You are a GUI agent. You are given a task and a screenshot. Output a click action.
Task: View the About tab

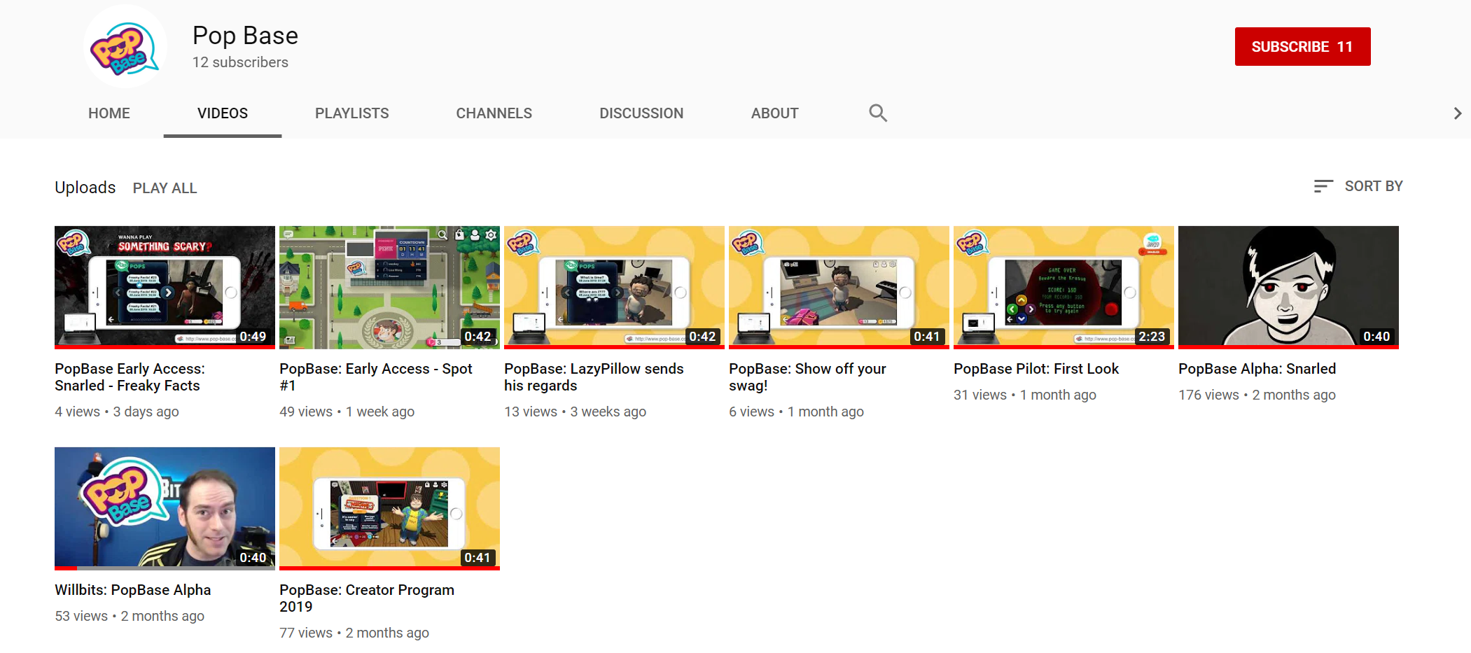pyautogui.click(x=774, y=113)
